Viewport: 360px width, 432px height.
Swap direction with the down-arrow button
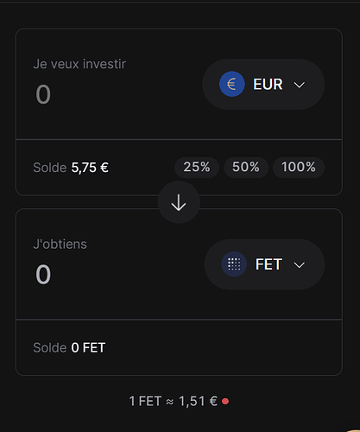179,202
